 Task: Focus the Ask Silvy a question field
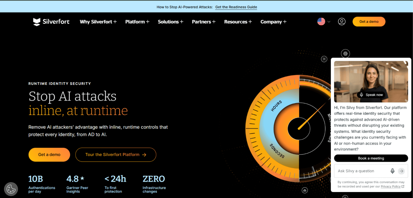[371, 171]
